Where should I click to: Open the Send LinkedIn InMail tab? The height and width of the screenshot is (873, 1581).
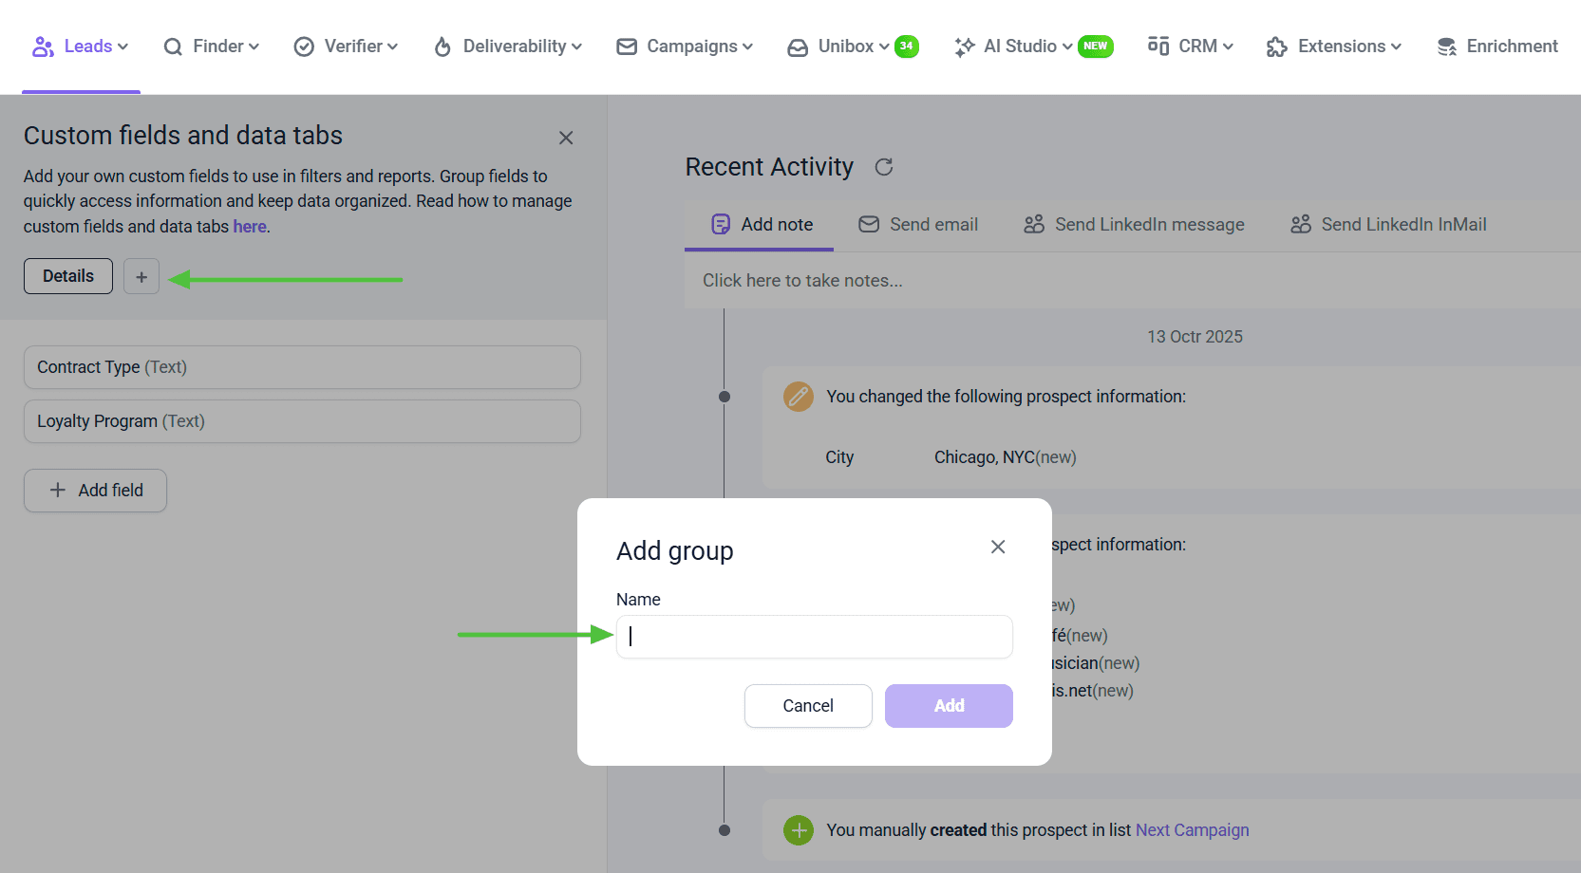click(1388, 225)
